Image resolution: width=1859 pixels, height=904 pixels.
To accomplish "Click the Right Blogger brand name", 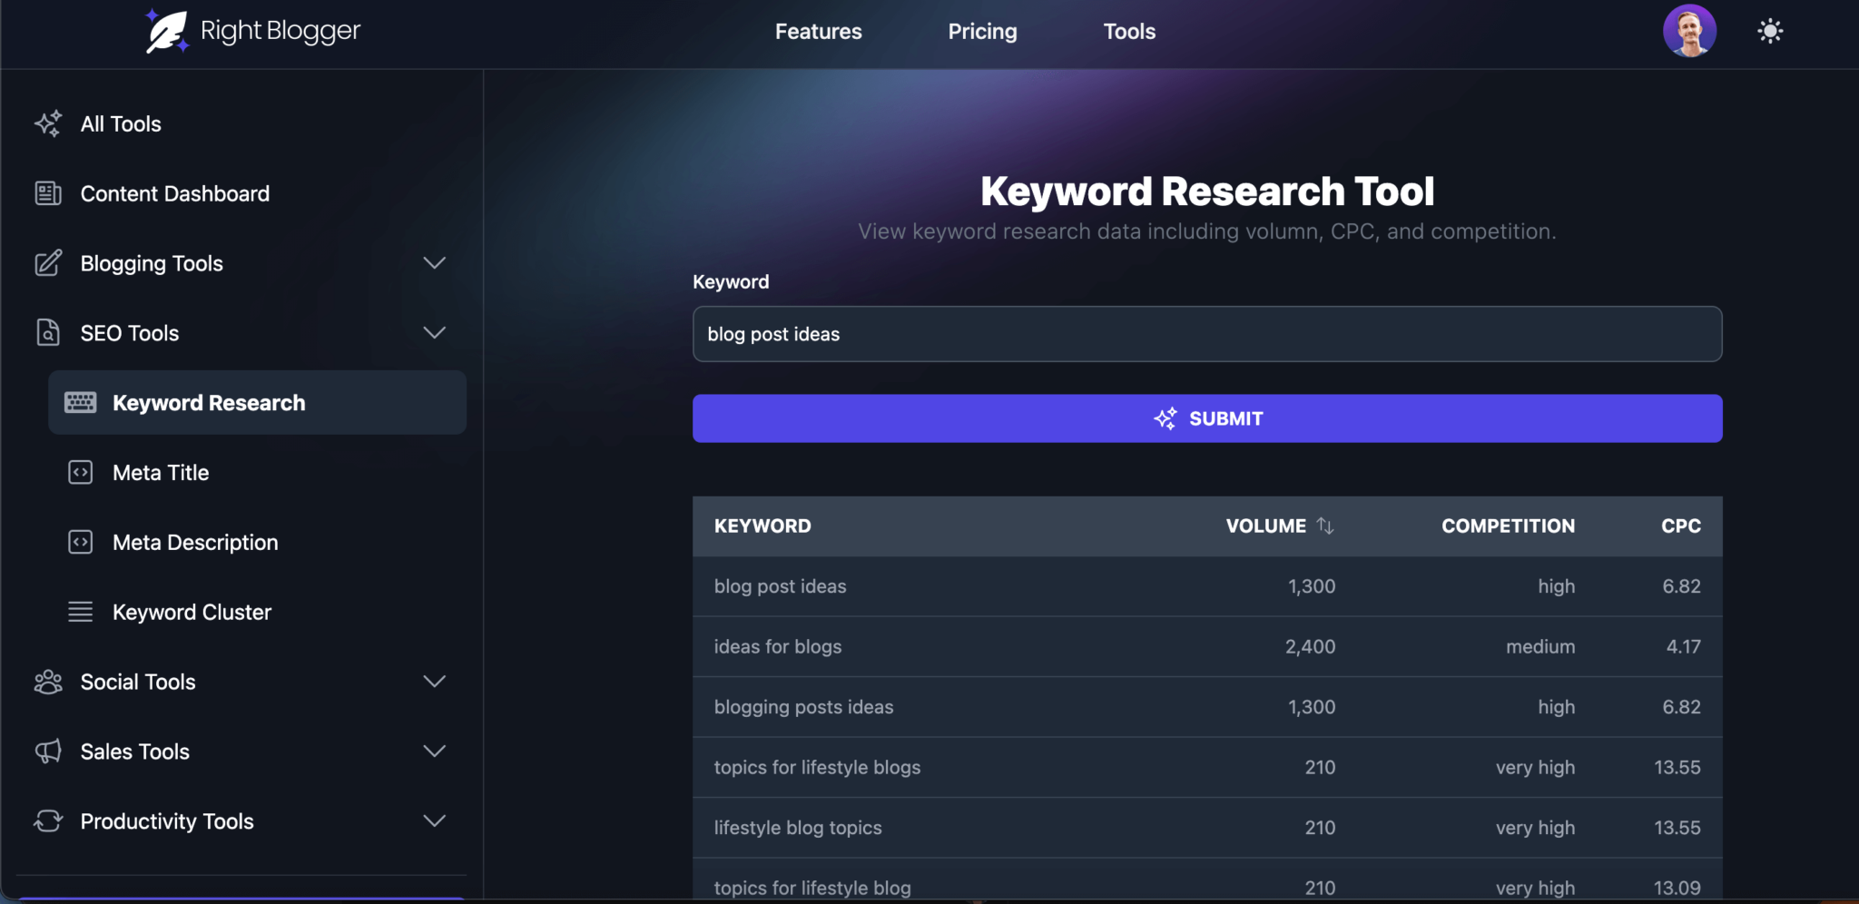I will 280,31.
